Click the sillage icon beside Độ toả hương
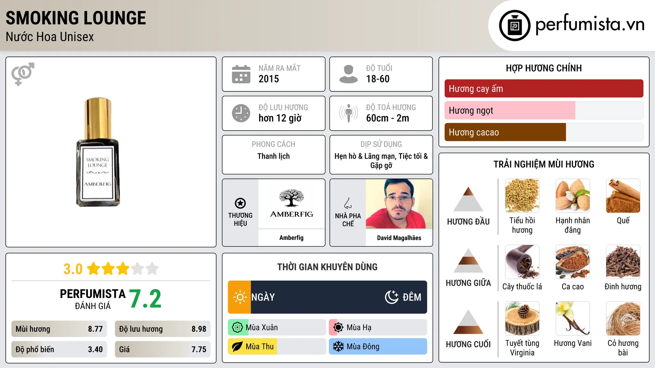 (x=349, y=113)
